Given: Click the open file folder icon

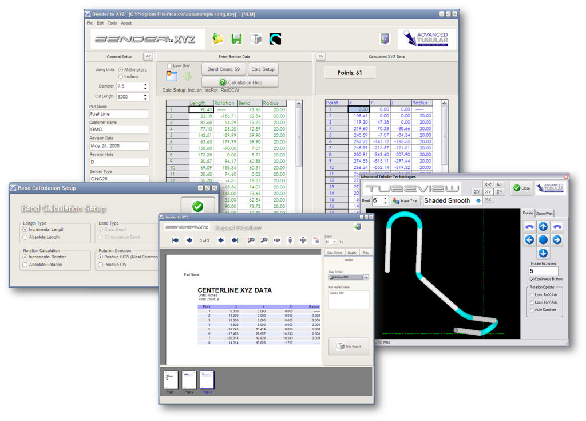Looking at the screenshot, I should tap(217, 39).
